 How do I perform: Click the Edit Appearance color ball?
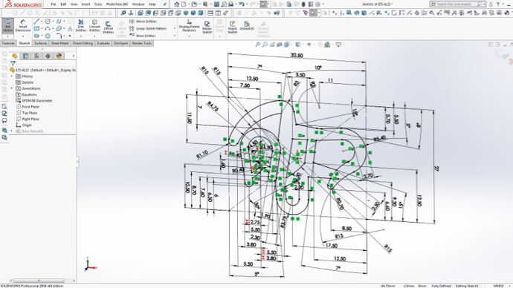pyautogui.click(x=327, y=45)
